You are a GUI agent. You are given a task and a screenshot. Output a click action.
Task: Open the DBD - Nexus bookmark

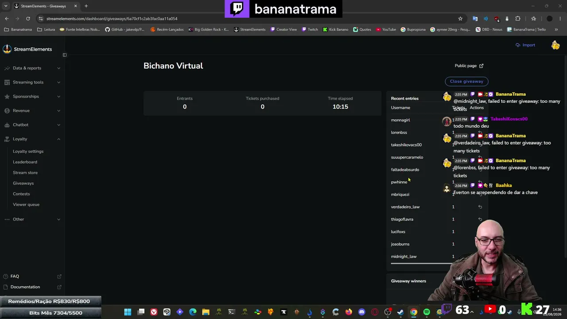pos(489,30)
